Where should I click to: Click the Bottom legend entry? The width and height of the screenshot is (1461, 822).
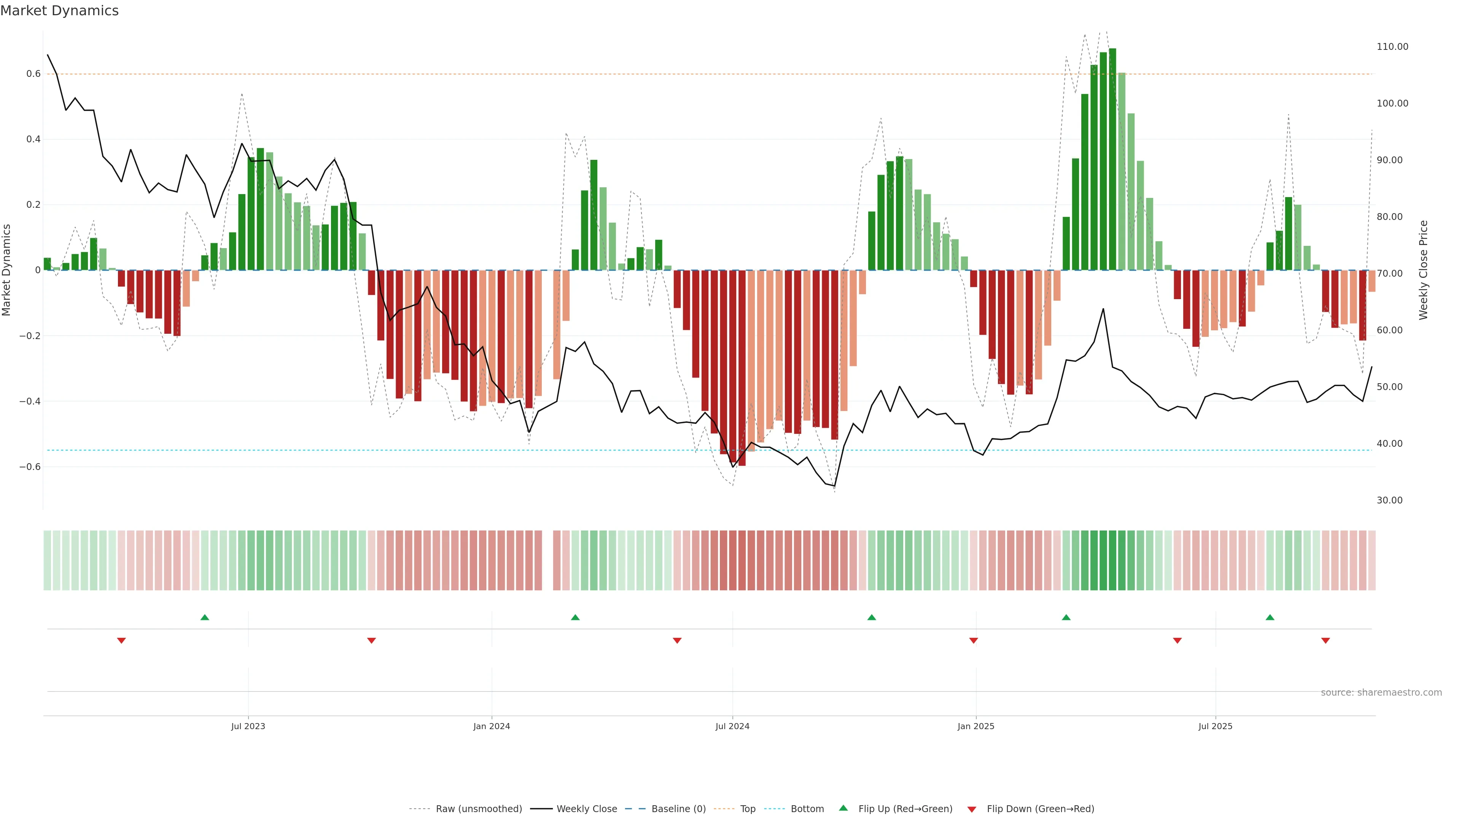[807, 809]
